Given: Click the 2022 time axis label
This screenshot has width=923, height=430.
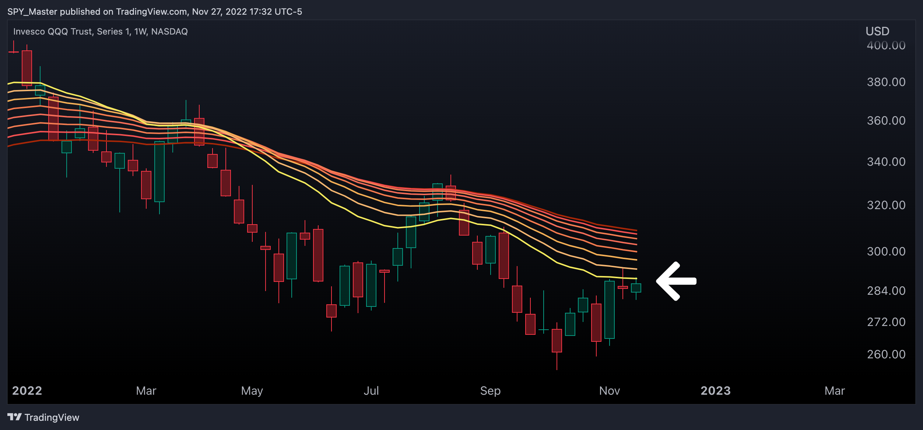Looking at the screenshot, I should point(27,391).
